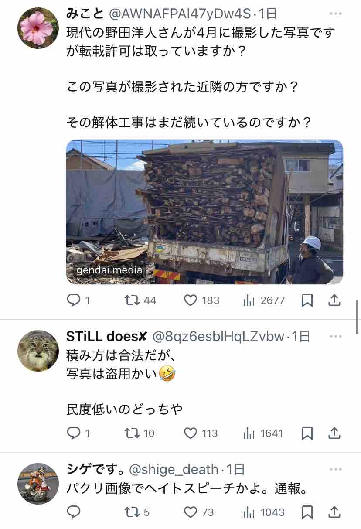Share シゲです。 tweet

(334, 512)
